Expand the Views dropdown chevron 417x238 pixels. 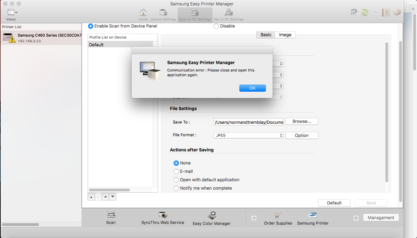pyautogui.click(x=16, y=12)
